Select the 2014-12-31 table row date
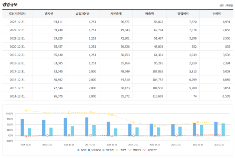235x158 pixels. (x=17, y=96)
